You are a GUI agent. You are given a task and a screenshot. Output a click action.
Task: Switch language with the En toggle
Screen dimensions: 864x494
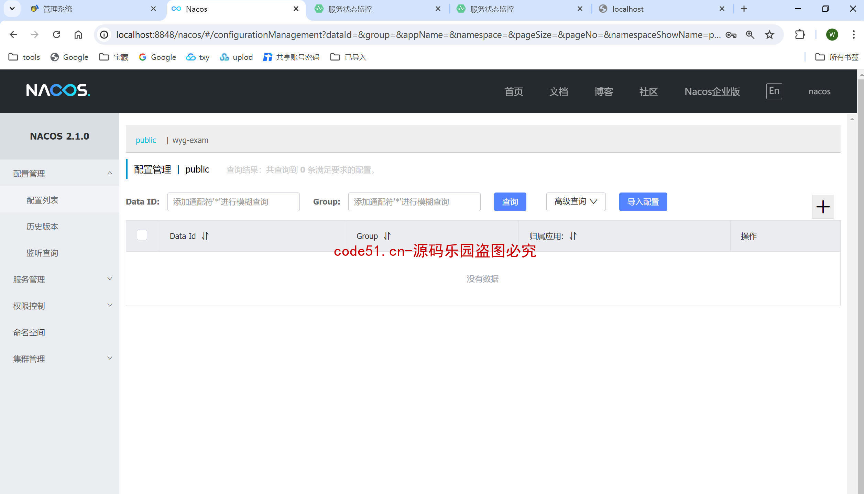[774, 91]
